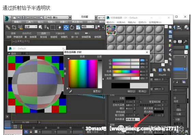This screenshot has height=135, width=192.
Task: Toggle the 自动 checkbox in preview window
Action: coord(9,53)
